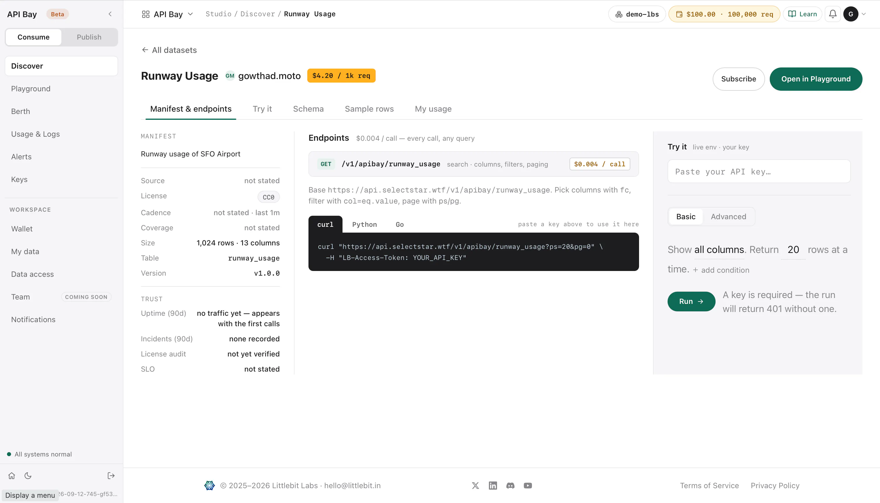View the My usage tab
The height and width of the screenshot is (503, 880).
click(433, 109)
